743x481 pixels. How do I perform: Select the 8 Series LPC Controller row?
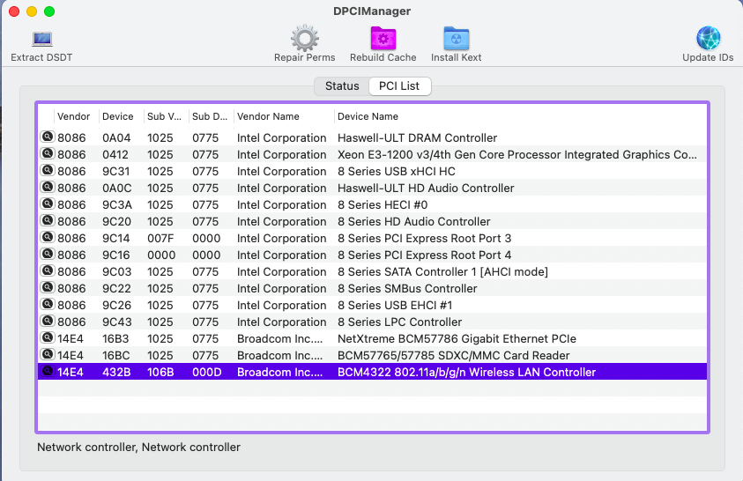click(x=399, y=322)
